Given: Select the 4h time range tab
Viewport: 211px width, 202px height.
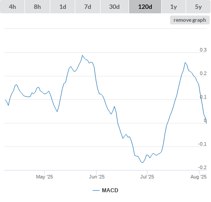Looking at the screenshot, I should click(x=12, y=7).
